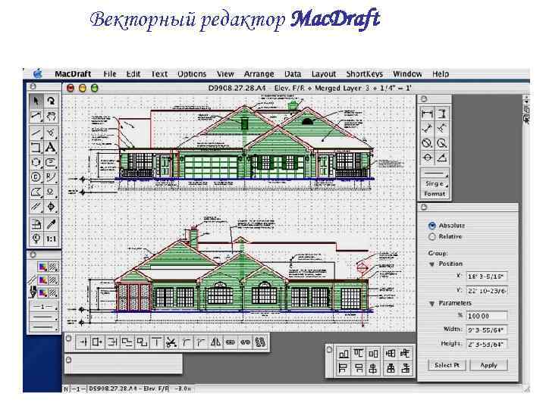
Task: Collapse the Parameters section triangle
Action: pos(431,304)
